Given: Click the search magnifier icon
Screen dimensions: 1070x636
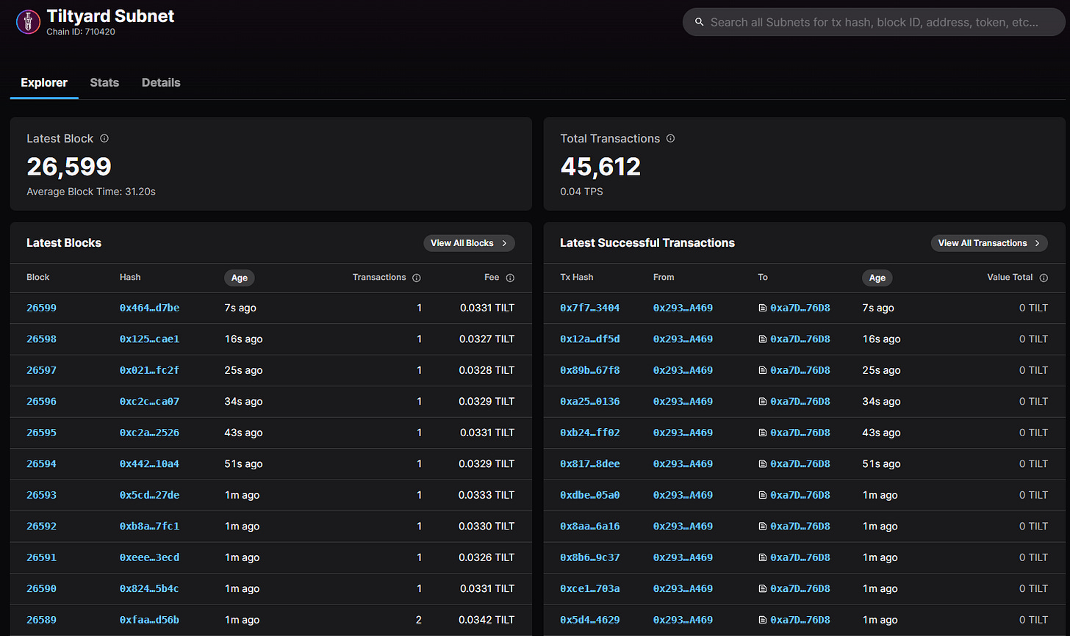Looking at the screenshot, I should (700, 22).
